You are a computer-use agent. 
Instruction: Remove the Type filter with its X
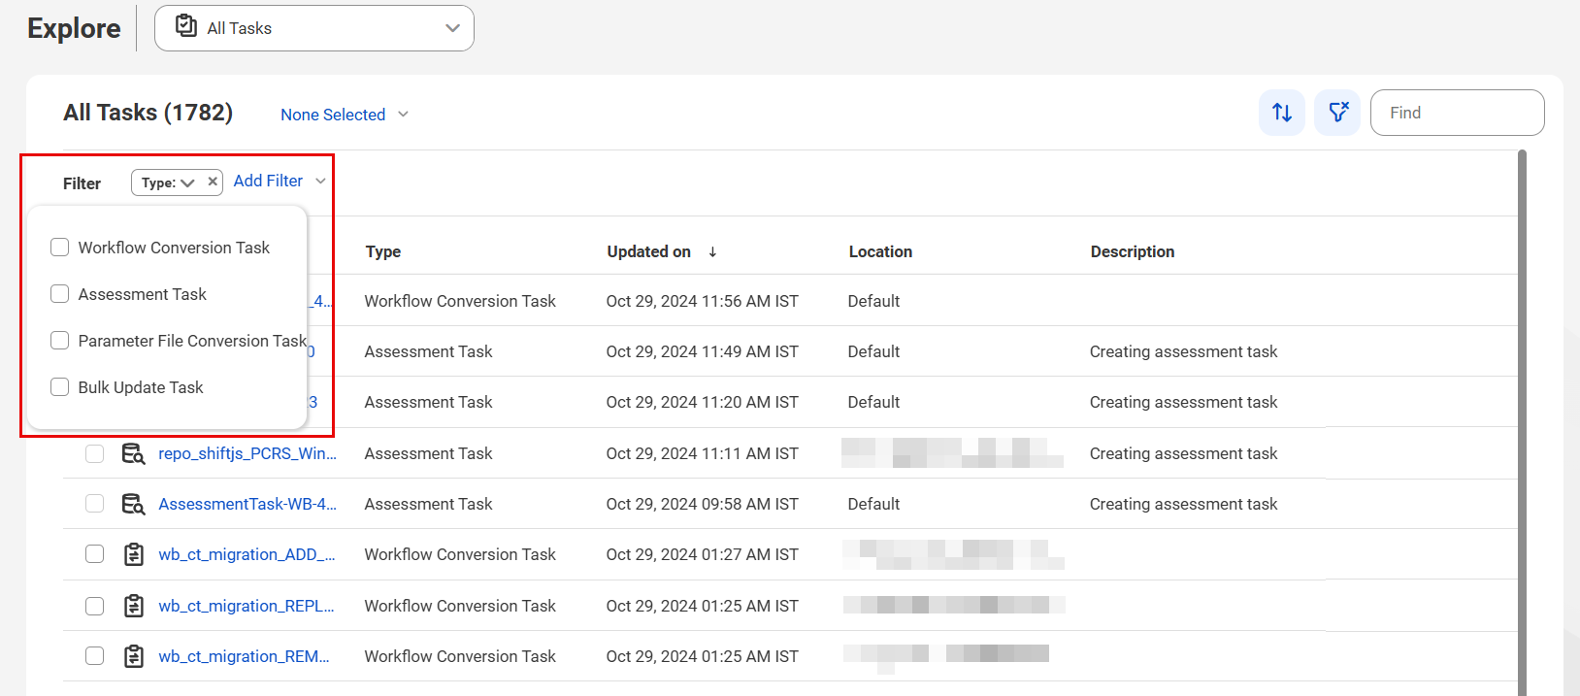(213, 182)
